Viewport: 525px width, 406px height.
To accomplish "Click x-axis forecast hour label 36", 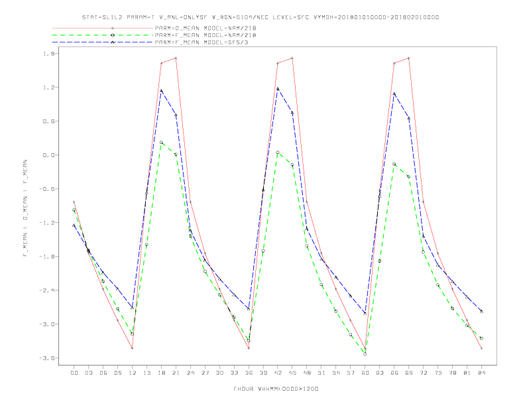I will 249,373.
